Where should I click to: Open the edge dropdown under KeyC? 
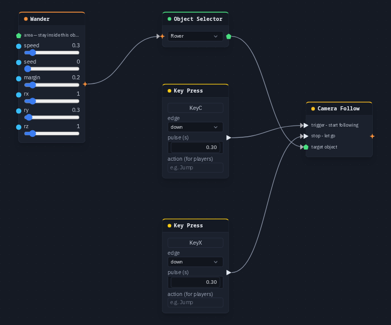(x=195, y=127)
